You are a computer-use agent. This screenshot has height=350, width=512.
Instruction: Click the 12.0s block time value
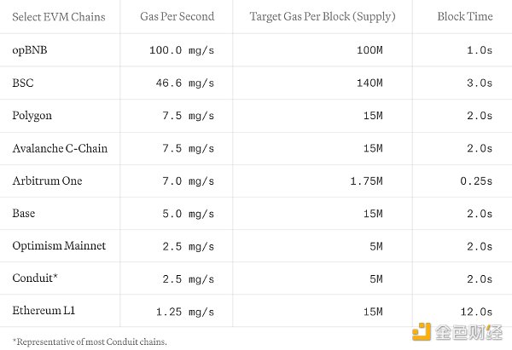coord(476,312)
